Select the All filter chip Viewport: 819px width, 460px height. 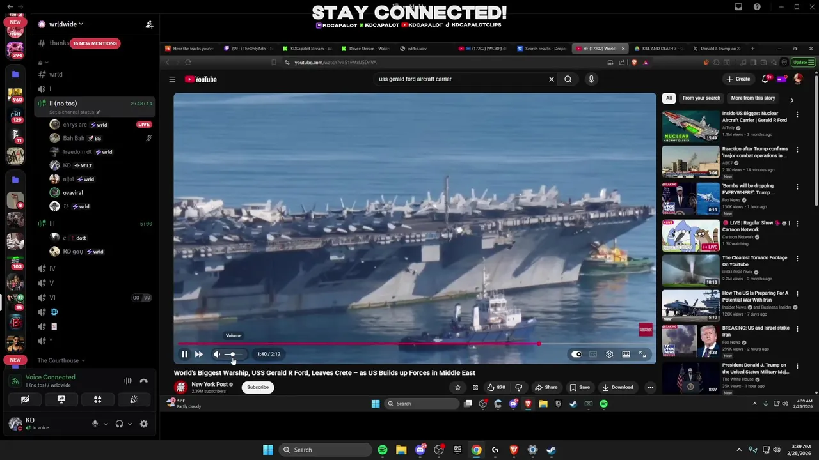pos(669,98)
